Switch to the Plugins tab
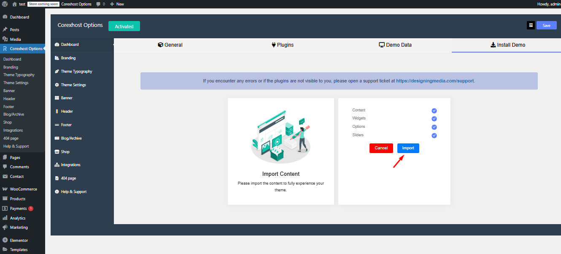The width and height of the screenshot is (561, 254). pos(283,45)
